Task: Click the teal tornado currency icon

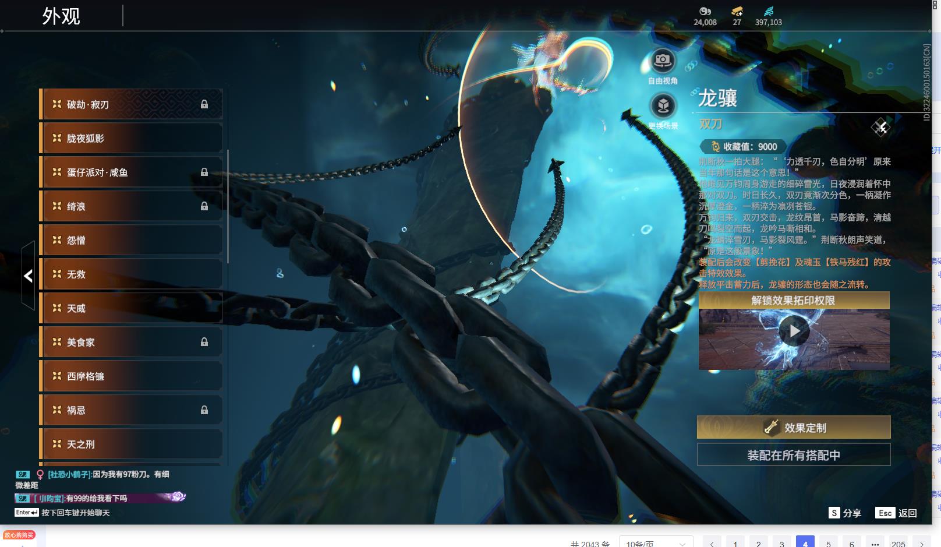Action: pos(768,11)
